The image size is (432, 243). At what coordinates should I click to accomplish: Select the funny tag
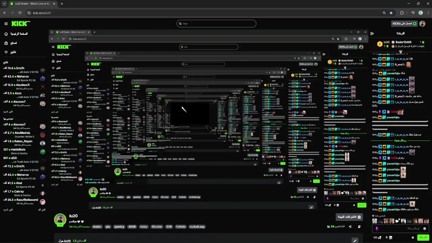pyautogui.click(x=144, y=227)
